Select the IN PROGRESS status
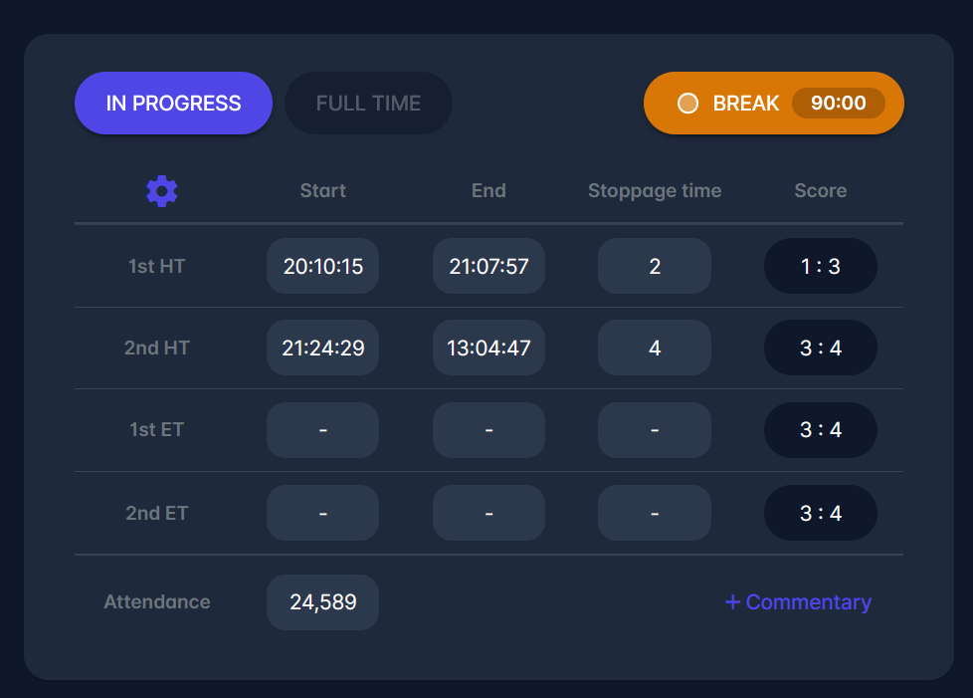This screenshot has height=698, width=973. (x=173, y=104)
